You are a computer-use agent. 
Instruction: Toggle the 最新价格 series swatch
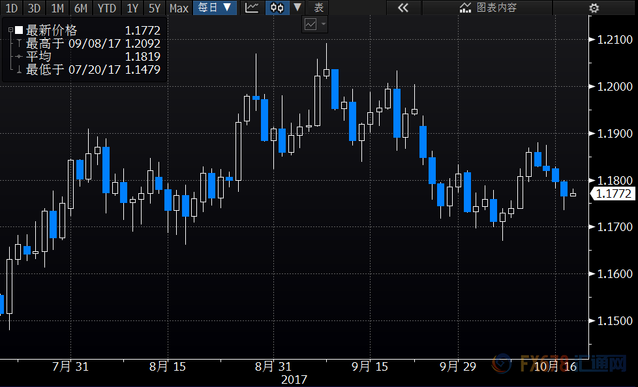(19, 30)
